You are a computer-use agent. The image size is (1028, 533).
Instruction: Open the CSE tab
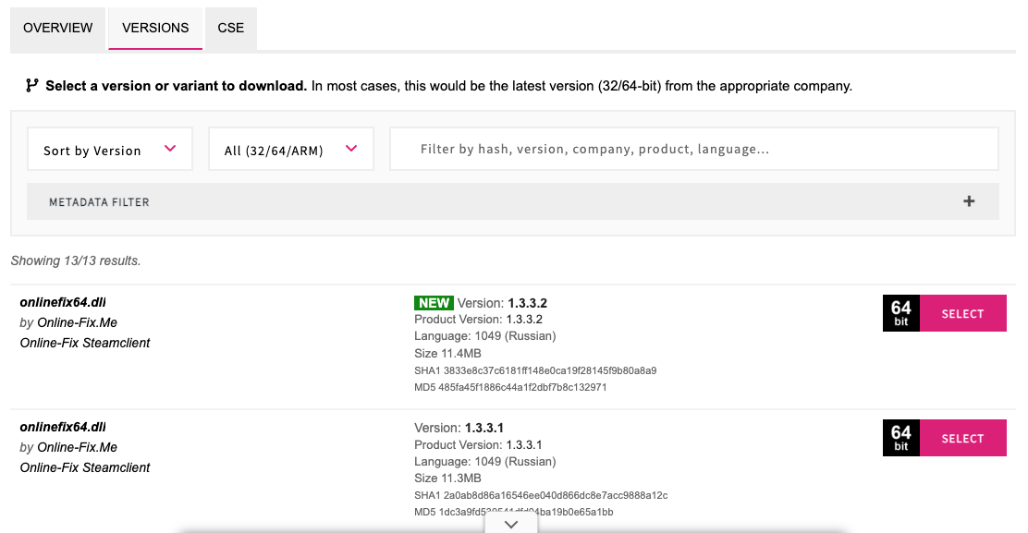tap(231, 28)
